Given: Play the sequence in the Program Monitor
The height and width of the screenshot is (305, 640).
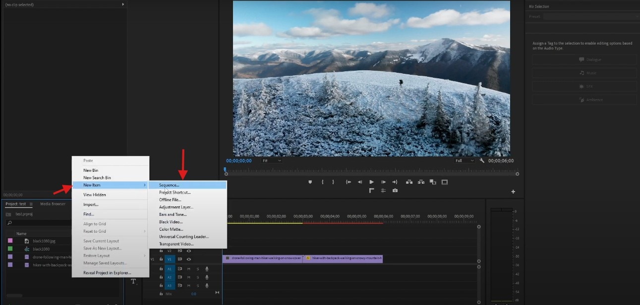Looking at the screenshot, I should [x=371, y=182].
